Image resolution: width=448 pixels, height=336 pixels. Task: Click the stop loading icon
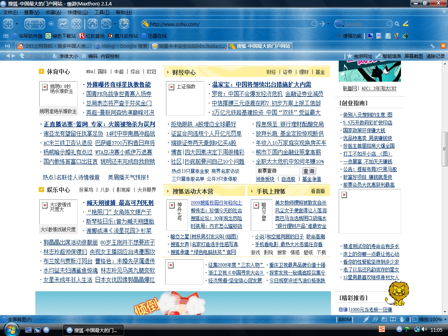(76, 24)
